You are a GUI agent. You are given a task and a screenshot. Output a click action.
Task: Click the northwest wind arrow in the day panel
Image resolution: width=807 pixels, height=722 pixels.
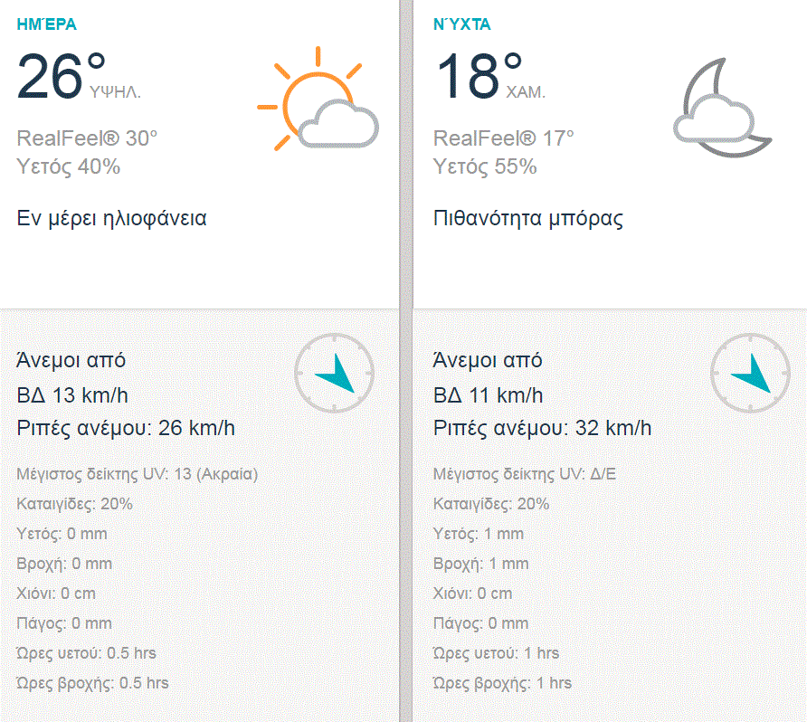[x=335, y=373]
